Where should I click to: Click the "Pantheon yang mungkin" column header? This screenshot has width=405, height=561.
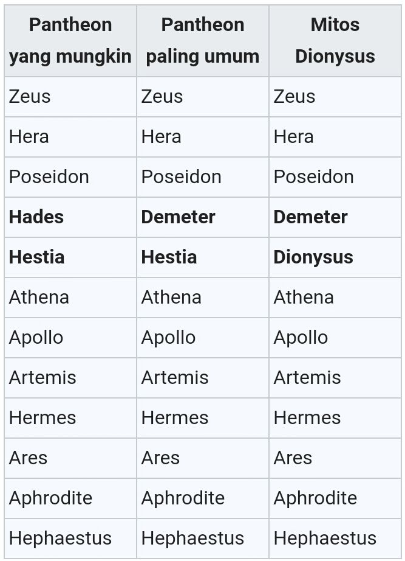click(70, 41)
